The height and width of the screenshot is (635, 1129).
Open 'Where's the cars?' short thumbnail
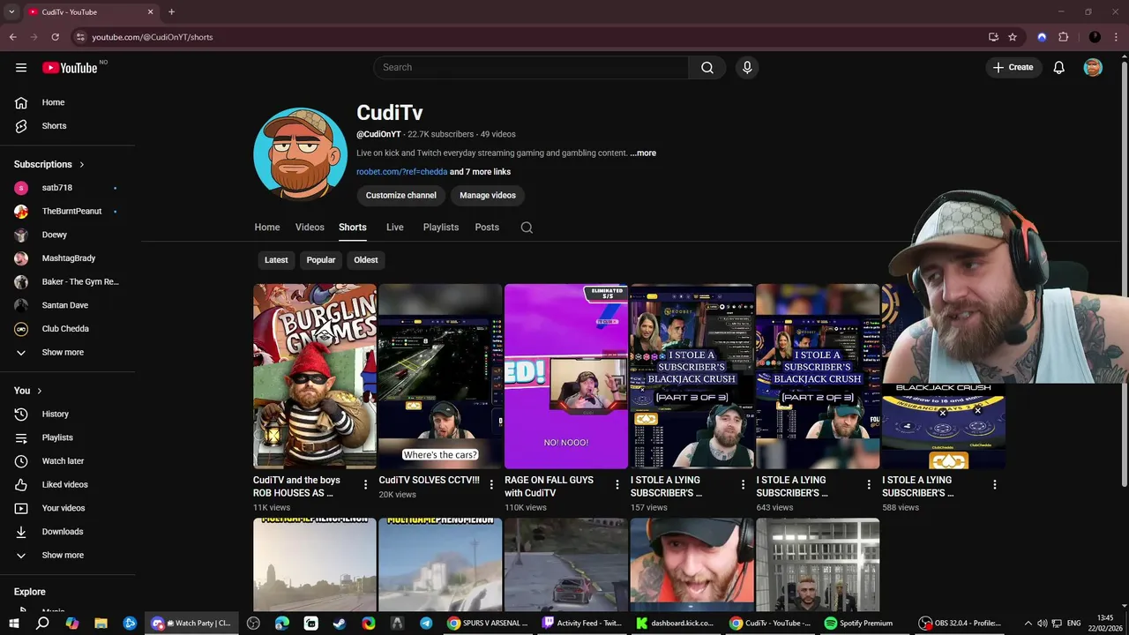click(x=440, y=377)
